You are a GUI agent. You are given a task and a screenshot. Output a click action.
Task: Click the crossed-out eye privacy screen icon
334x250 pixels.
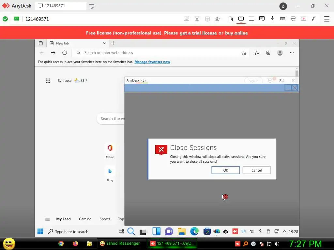pyautogui.click(x=186, y=19)
